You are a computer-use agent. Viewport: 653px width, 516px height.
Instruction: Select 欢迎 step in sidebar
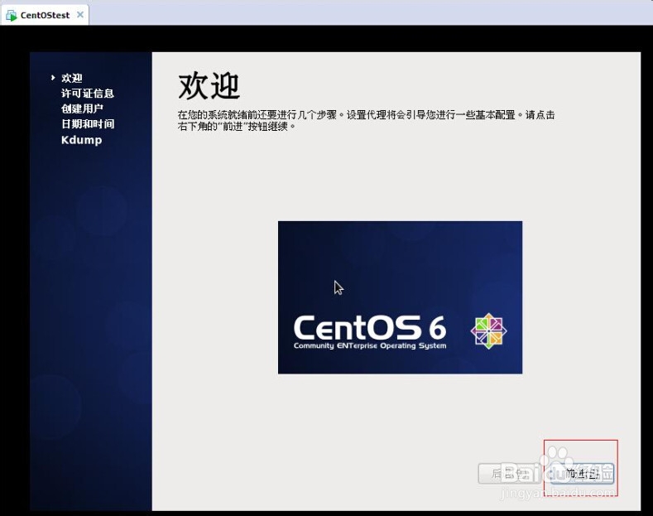click(x=72, y=78)
